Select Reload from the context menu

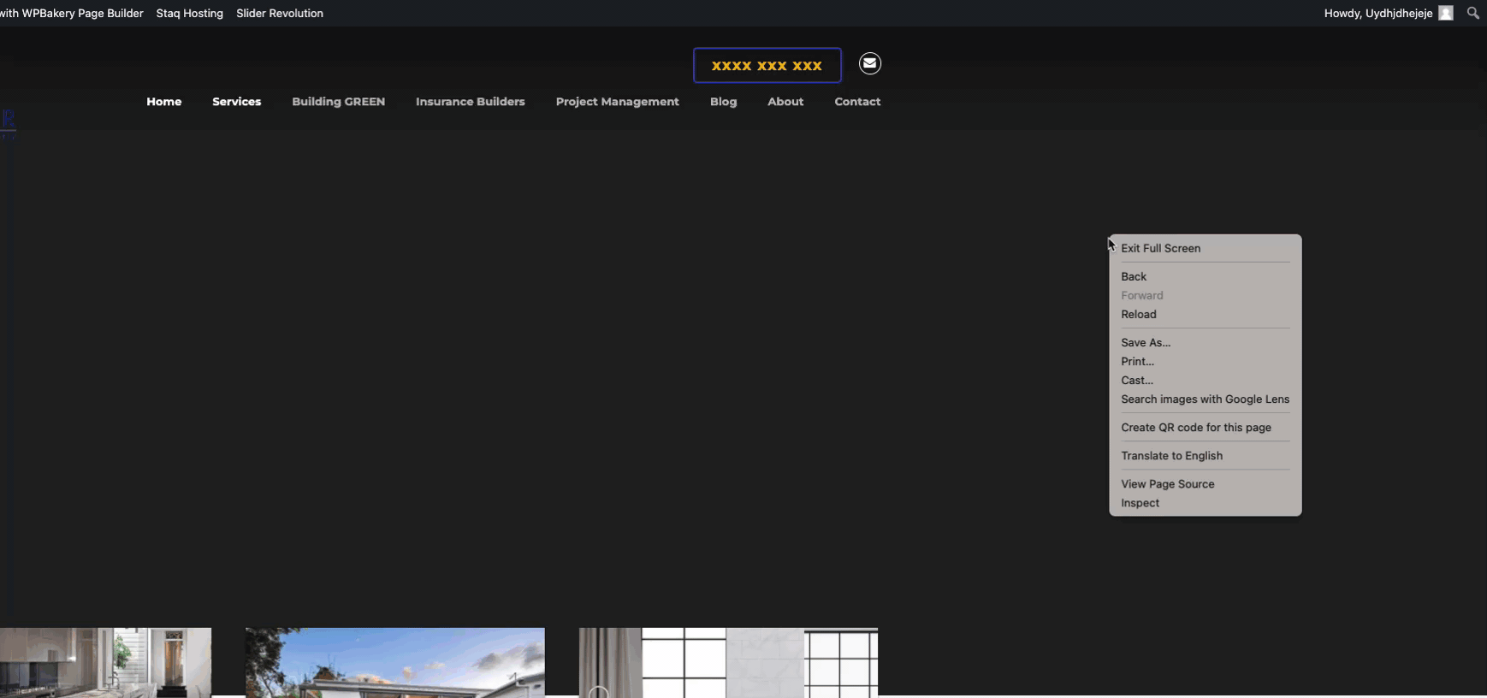[x=1138, y=314]
